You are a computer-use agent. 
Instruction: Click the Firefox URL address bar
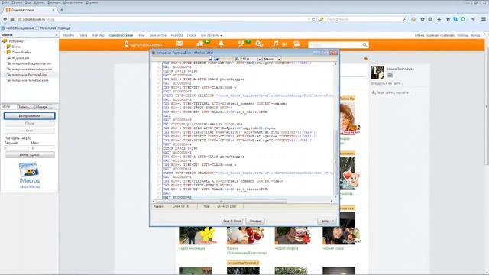162,19
